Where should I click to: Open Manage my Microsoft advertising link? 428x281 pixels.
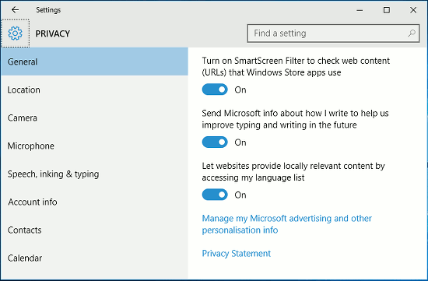tap(286, 224)
